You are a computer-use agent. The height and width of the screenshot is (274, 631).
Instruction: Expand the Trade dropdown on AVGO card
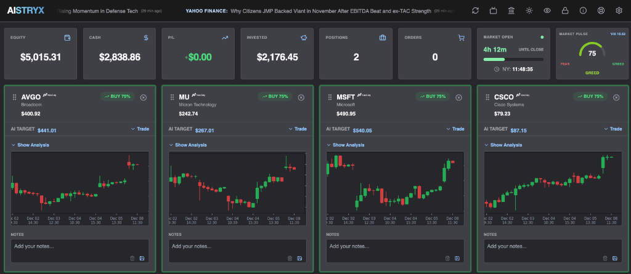click(x=140, y=129)
